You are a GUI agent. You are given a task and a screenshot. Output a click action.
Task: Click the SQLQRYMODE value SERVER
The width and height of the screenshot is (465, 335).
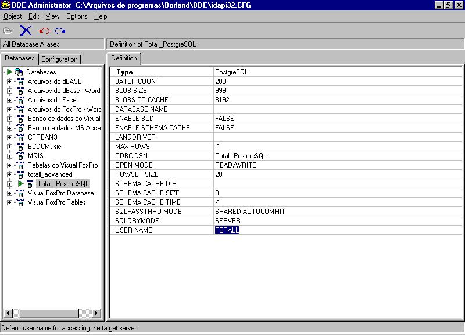tap(228, 221)
